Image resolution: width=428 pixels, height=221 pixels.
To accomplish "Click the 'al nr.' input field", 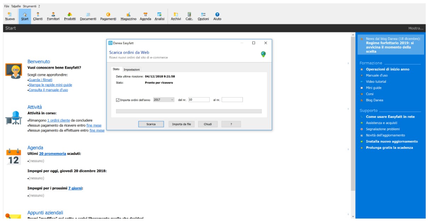I will pos(232,100).
